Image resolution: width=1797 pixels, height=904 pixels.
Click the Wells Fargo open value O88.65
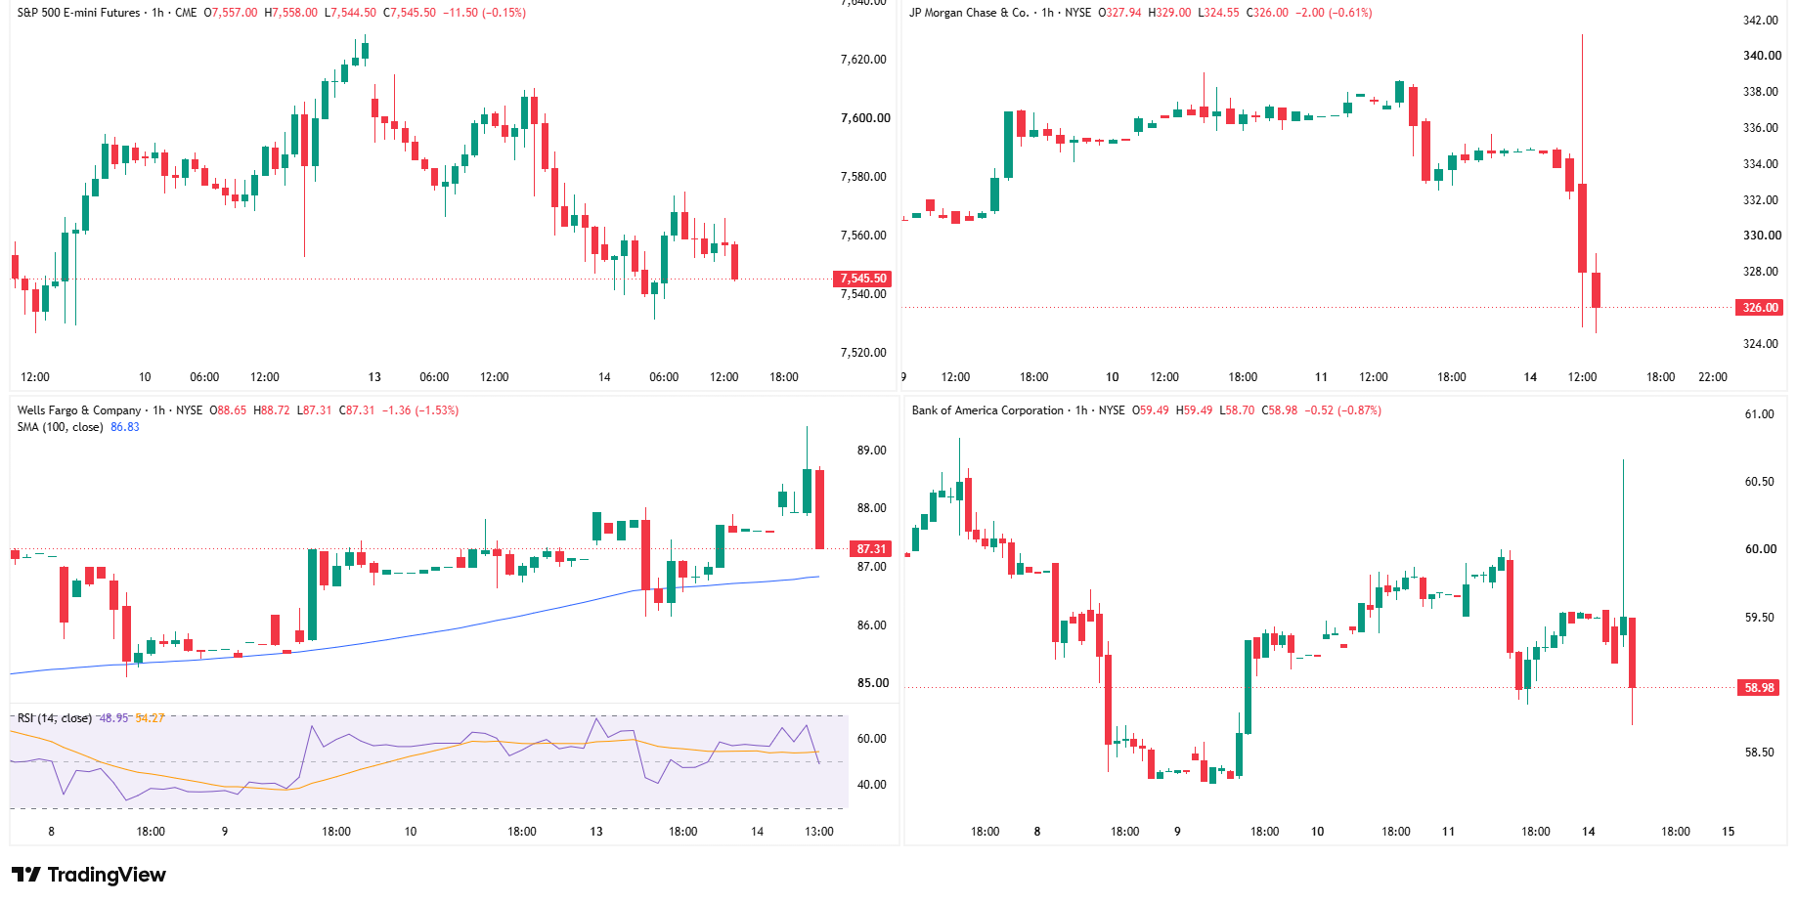point(229,410)
